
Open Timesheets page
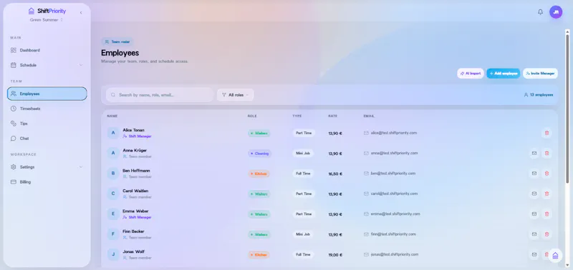[x=47, y=109]
